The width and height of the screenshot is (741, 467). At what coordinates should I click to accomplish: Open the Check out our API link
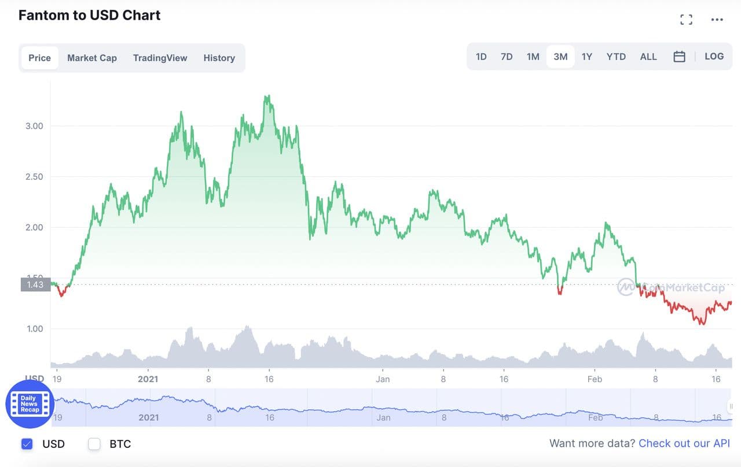coord(684,443)
